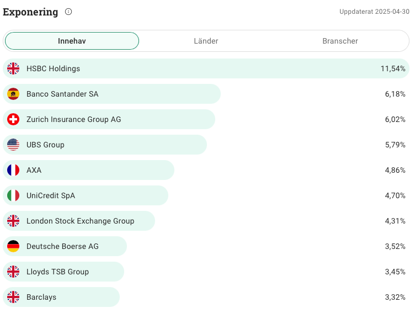Click the 4,31% value for London Stock Exchange

(395, 221)
